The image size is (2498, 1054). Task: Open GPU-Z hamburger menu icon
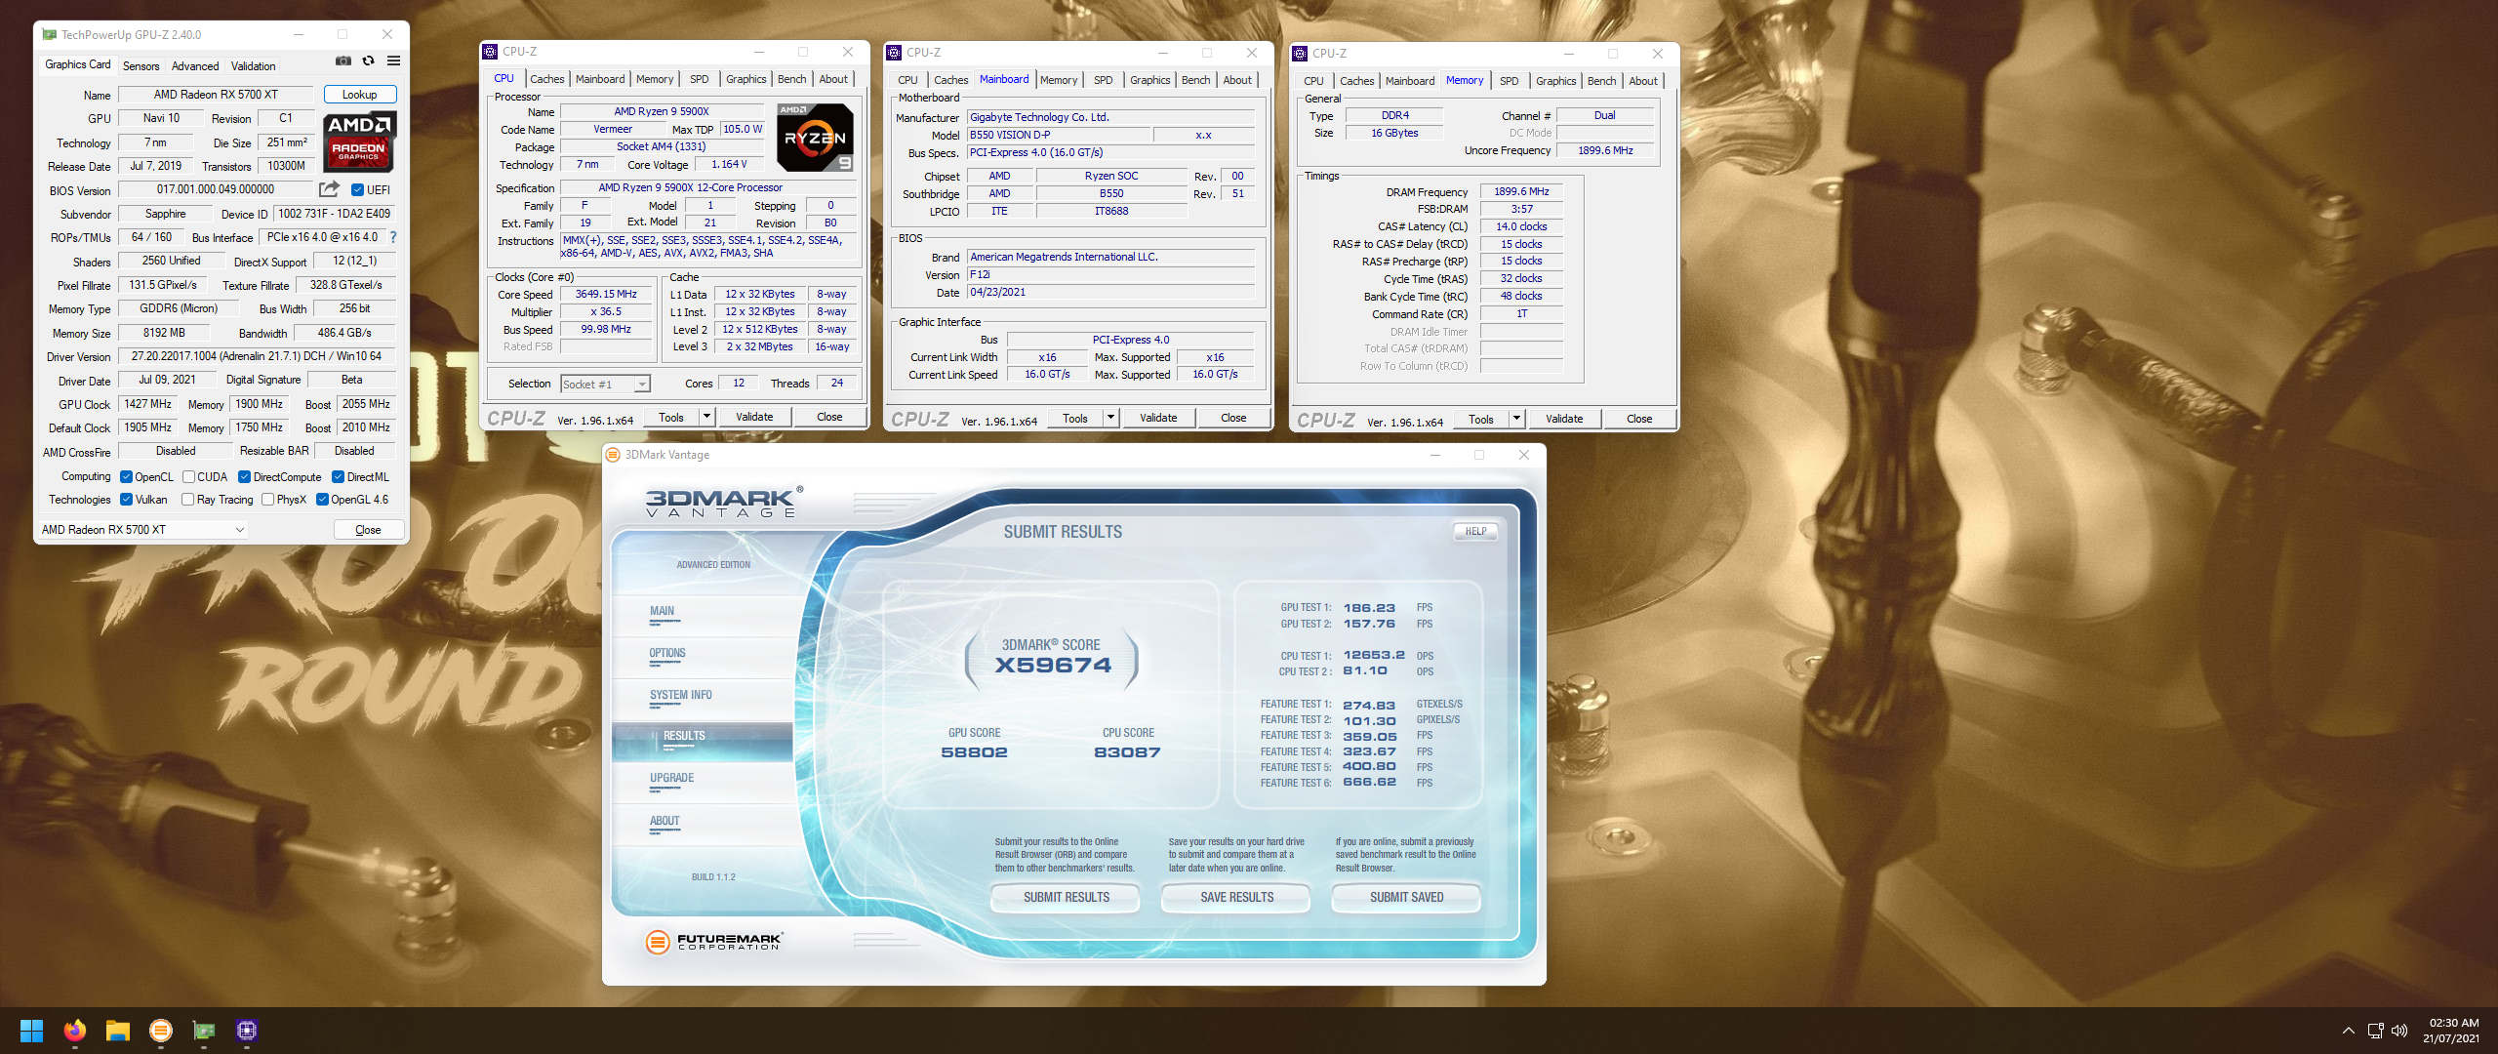(x=393, y=61)
